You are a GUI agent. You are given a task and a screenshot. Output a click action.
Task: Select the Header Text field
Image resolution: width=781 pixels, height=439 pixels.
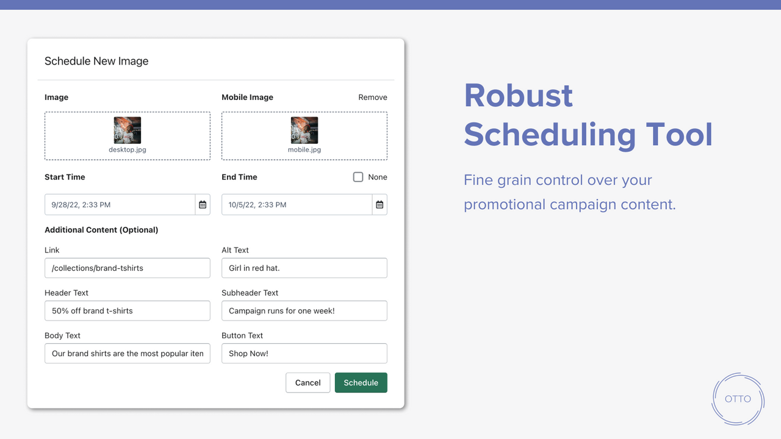pos(127,310)
